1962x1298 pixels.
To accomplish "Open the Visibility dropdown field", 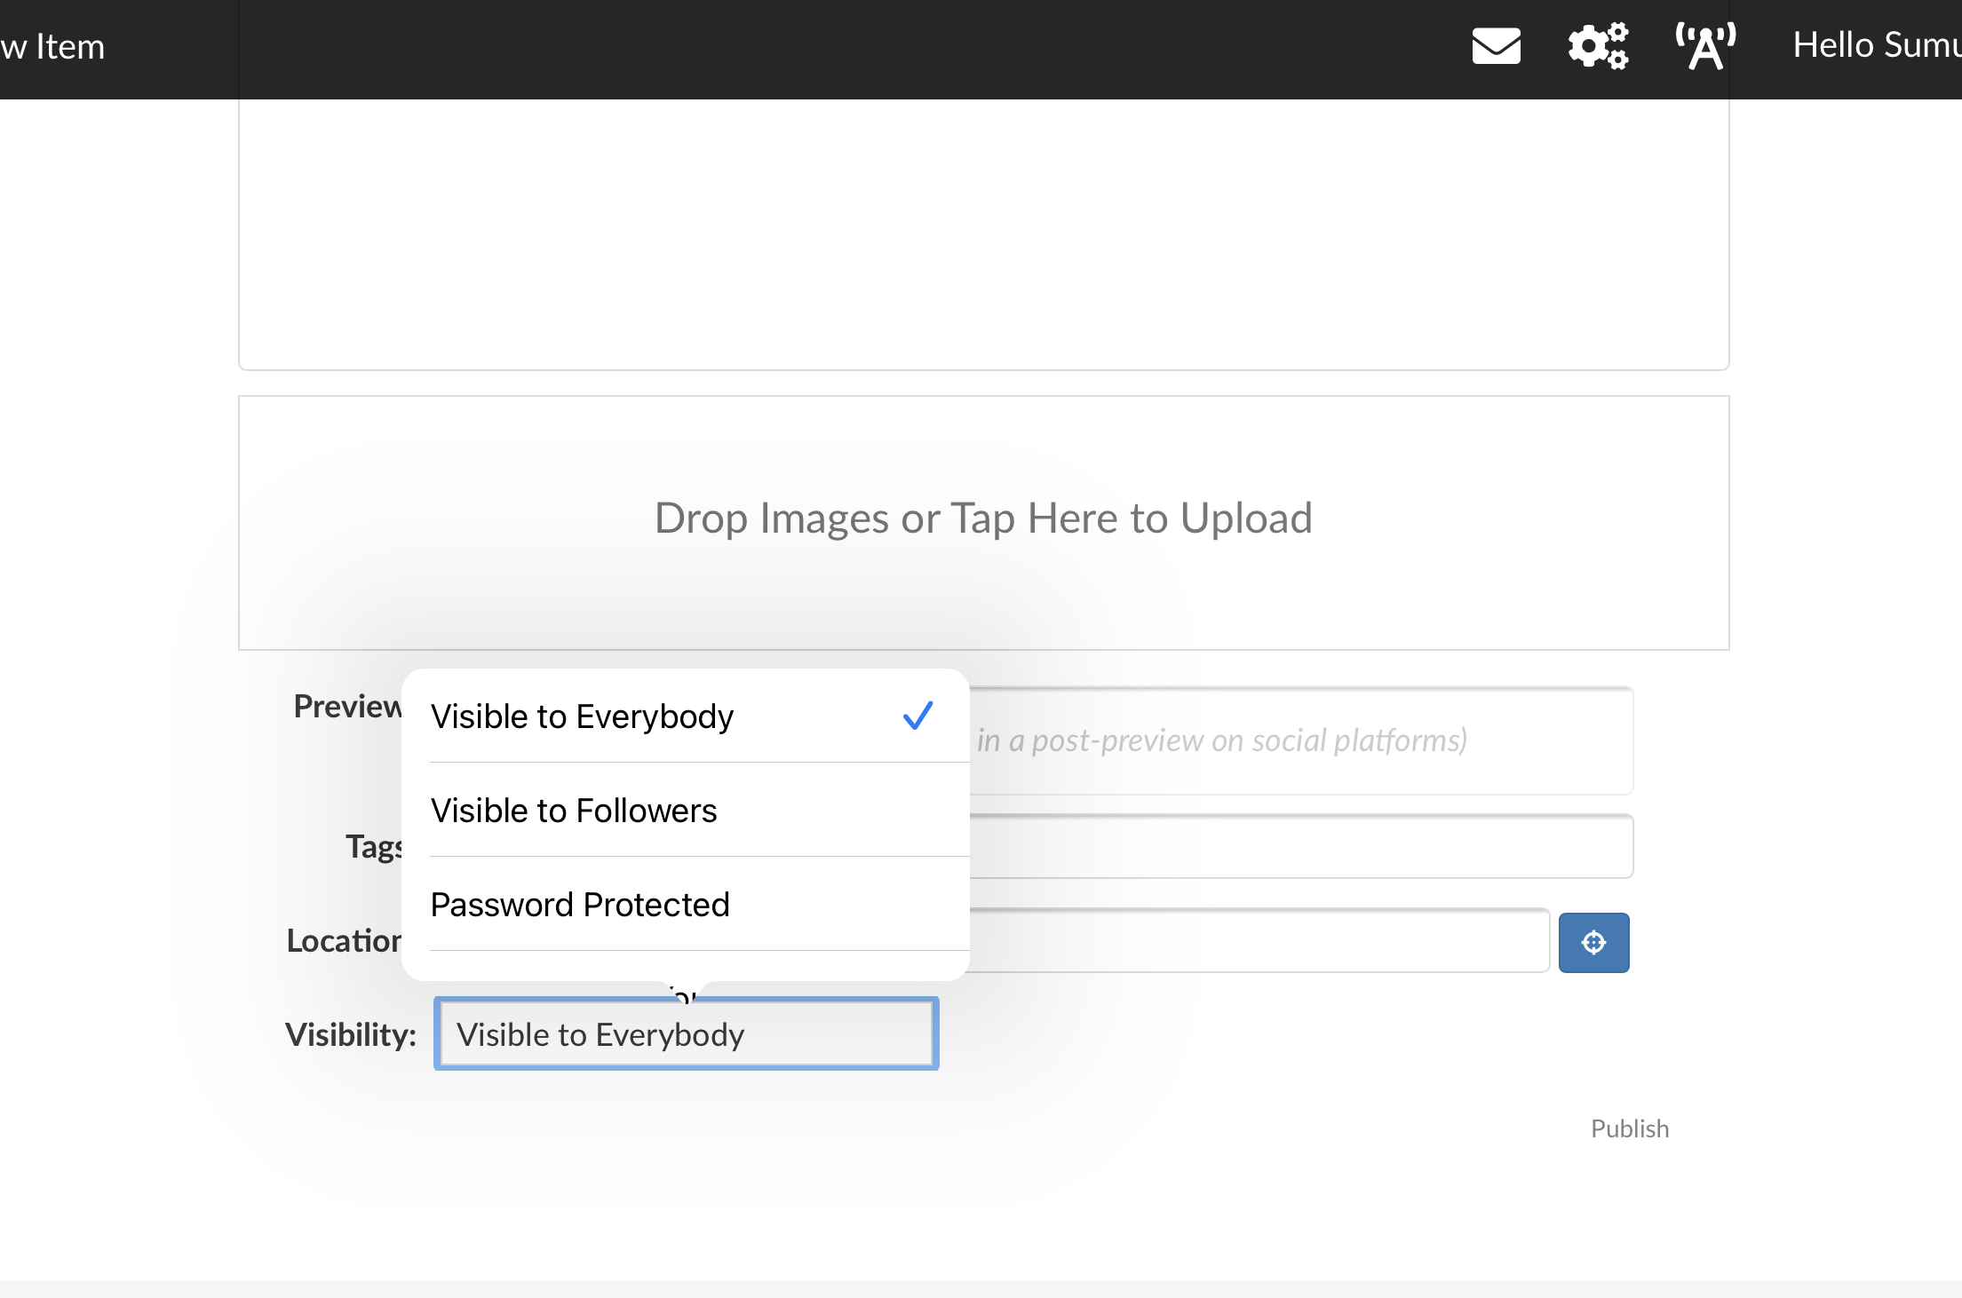I will click(x=686, y=1034).
